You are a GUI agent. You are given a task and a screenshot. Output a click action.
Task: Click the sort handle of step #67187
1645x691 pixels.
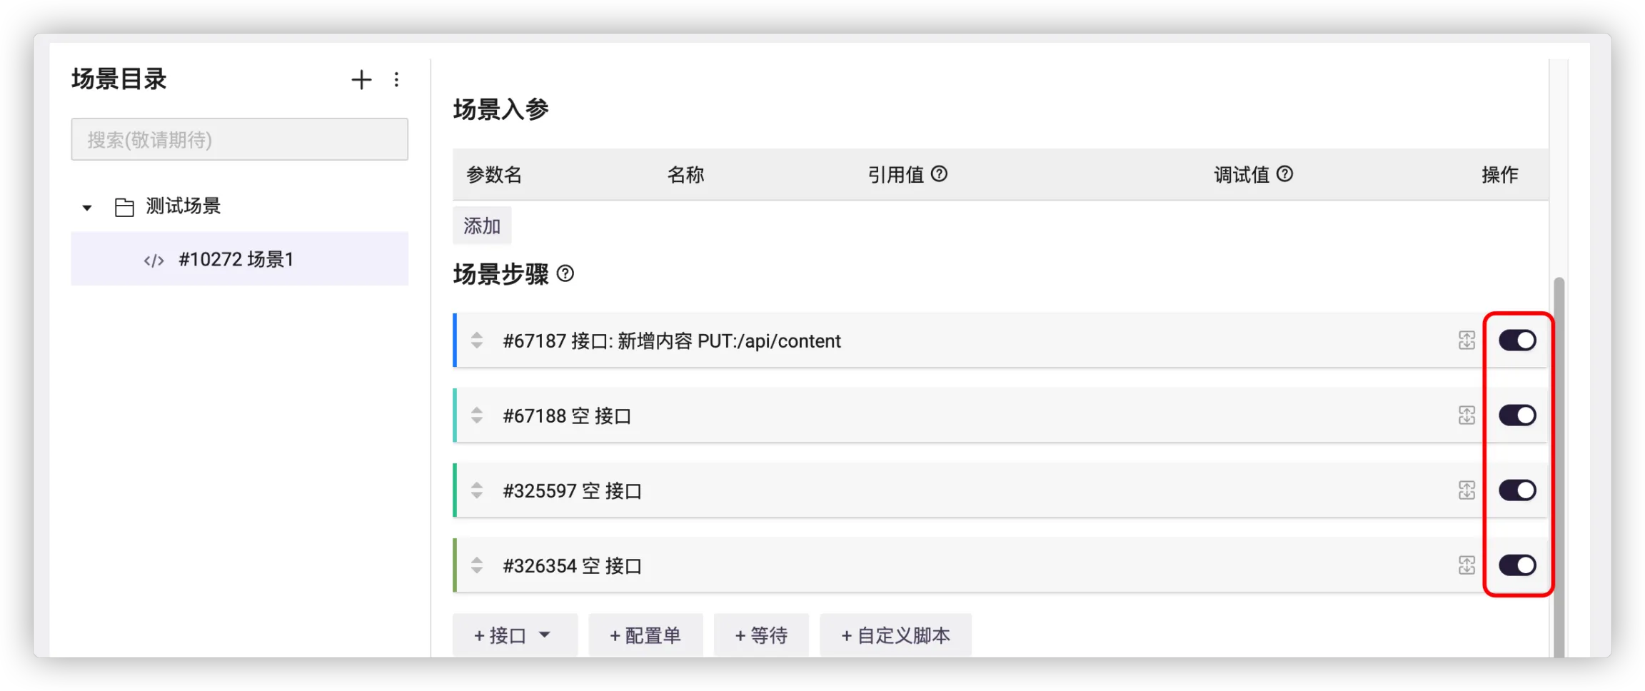477,341
